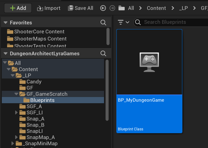
Task: Navigate to Content in breadcrumb path
Action: coord(156,8)
